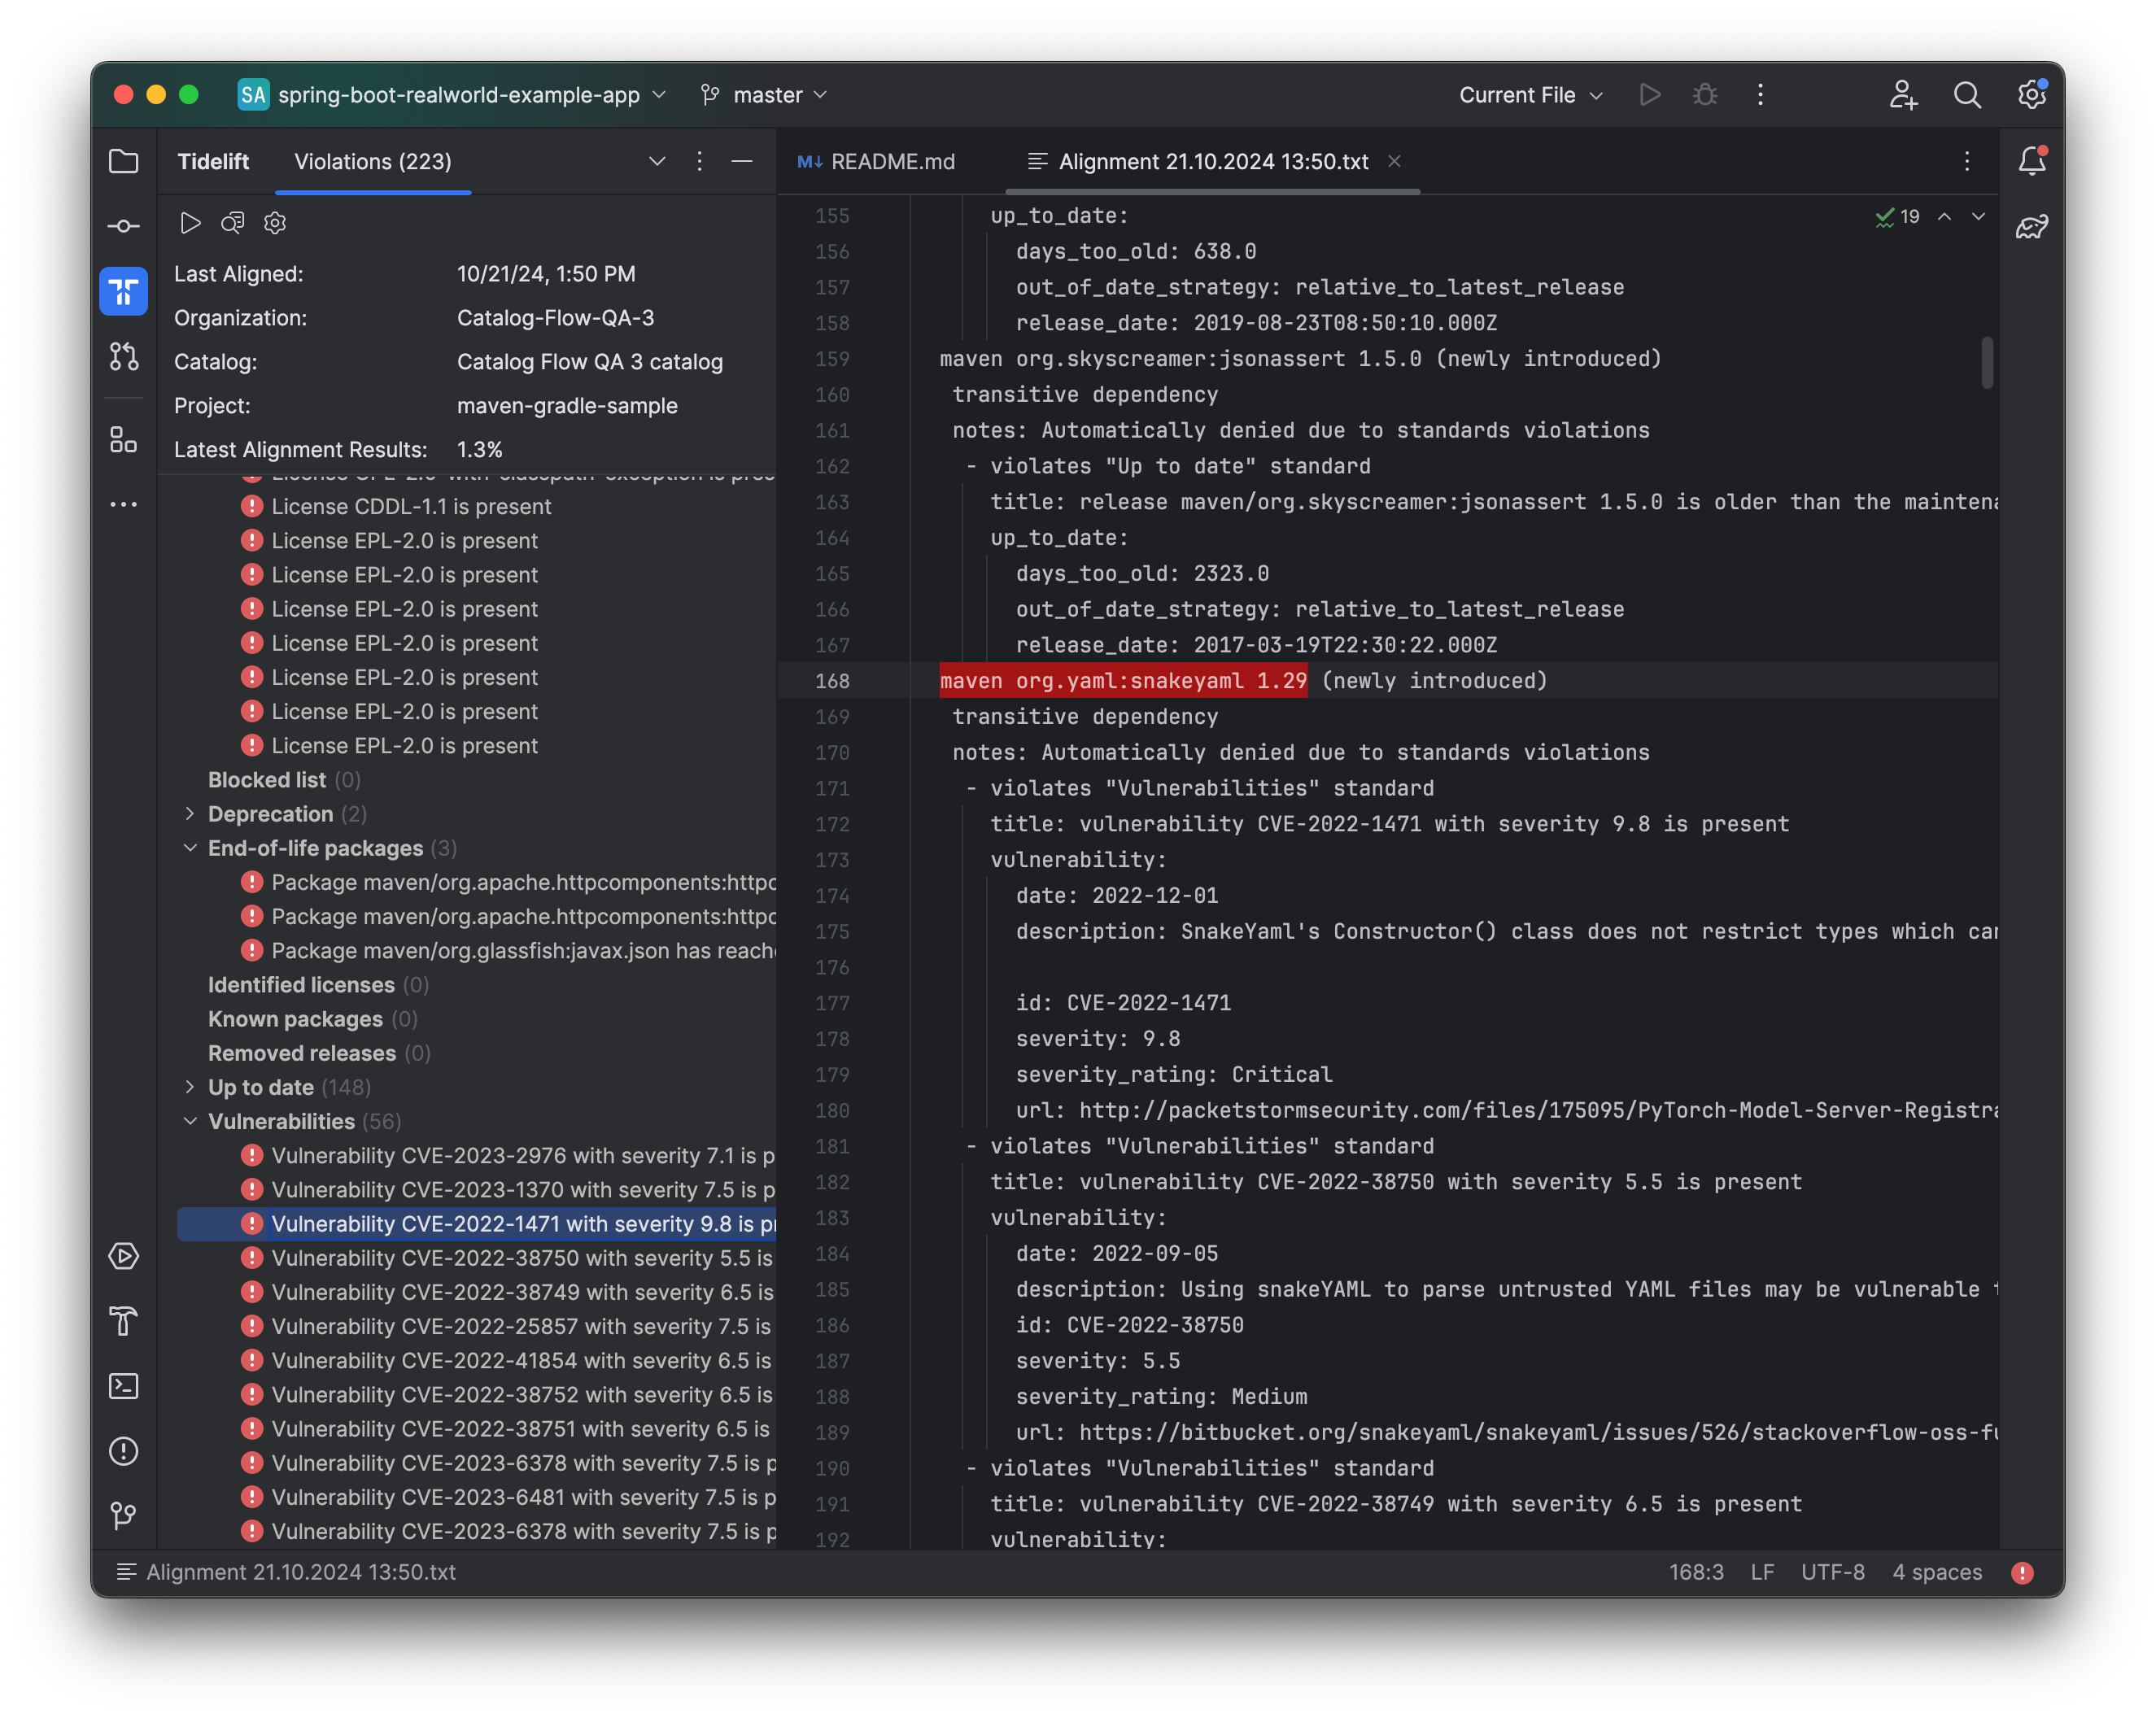Change the UTF-8 file encoding
Image resolution: width=2156 pixels, height=1718 pixels.
coord(1833,1573)
